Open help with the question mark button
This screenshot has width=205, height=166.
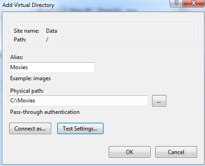176,3
